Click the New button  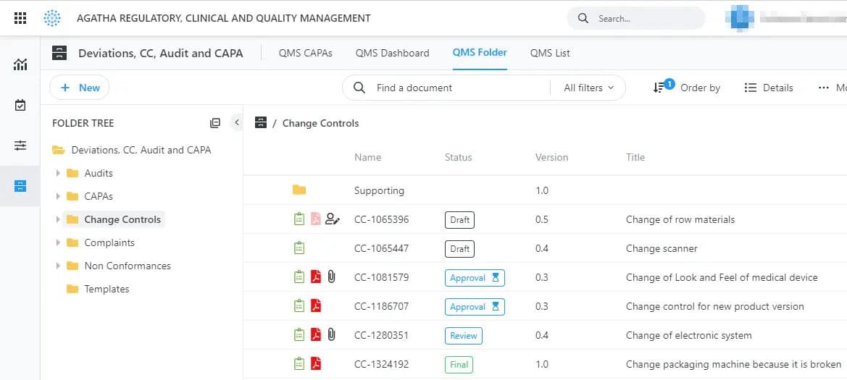pyautogui.click(x=80, y=88)
